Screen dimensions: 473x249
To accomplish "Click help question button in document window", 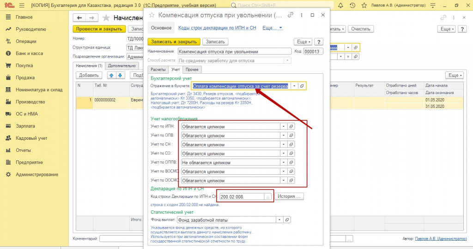I will 462,29.
